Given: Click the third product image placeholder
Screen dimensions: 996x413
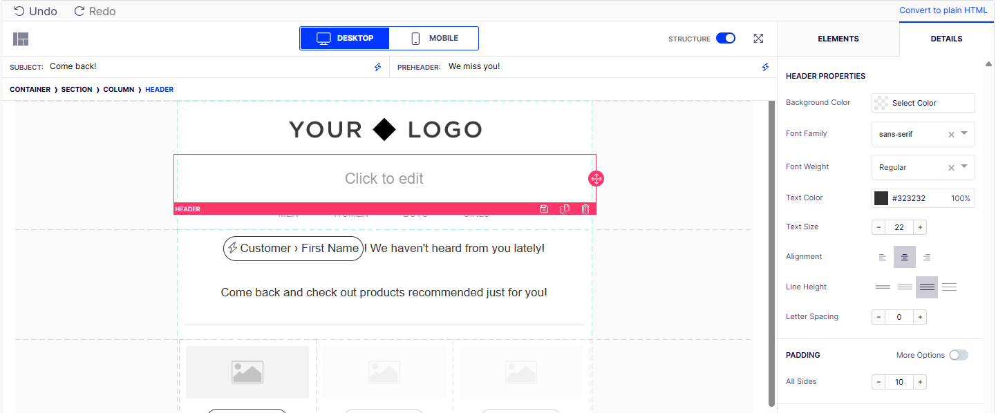Looking at the screenshot, I should pos(521,372).
